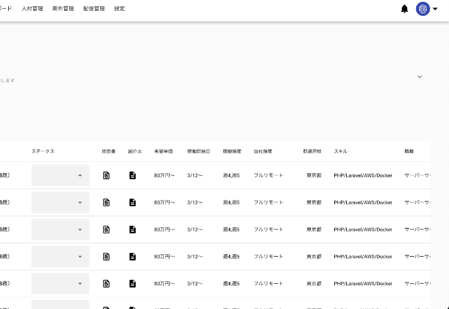
Task: Select the 東京都 cell in the fifth row
Action: coord(314,284)
